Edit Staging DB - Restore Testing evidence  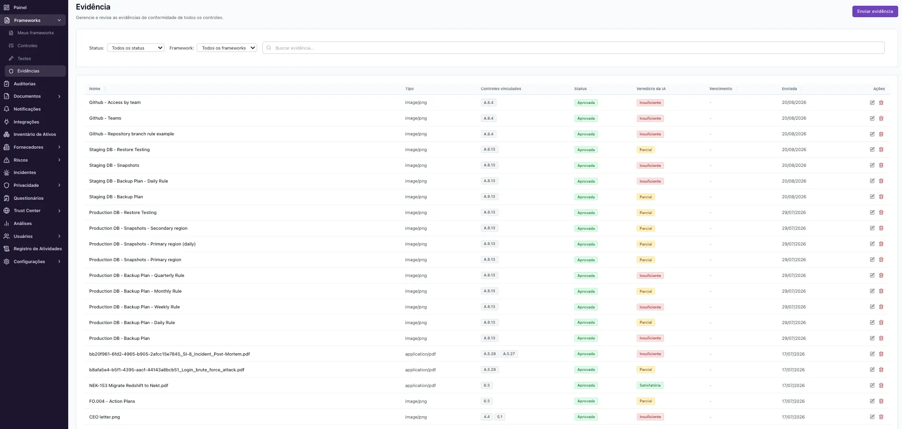(x=872, y=150)
